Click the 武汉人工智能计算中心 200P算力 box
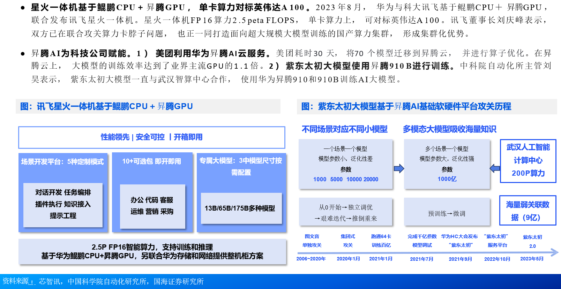This screenshot has width=561, height=289. point(528,161)
